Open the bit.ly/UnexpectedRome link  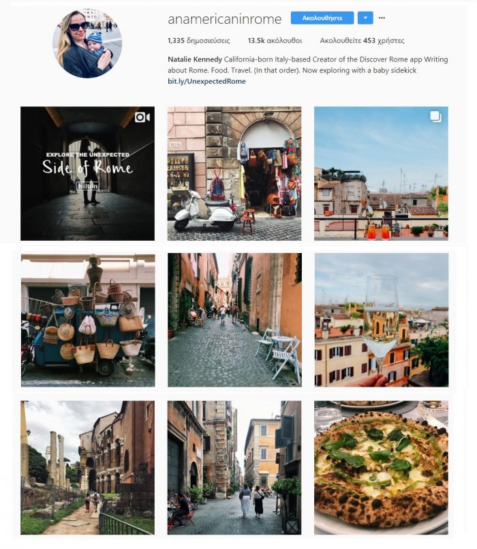(207, 81)
